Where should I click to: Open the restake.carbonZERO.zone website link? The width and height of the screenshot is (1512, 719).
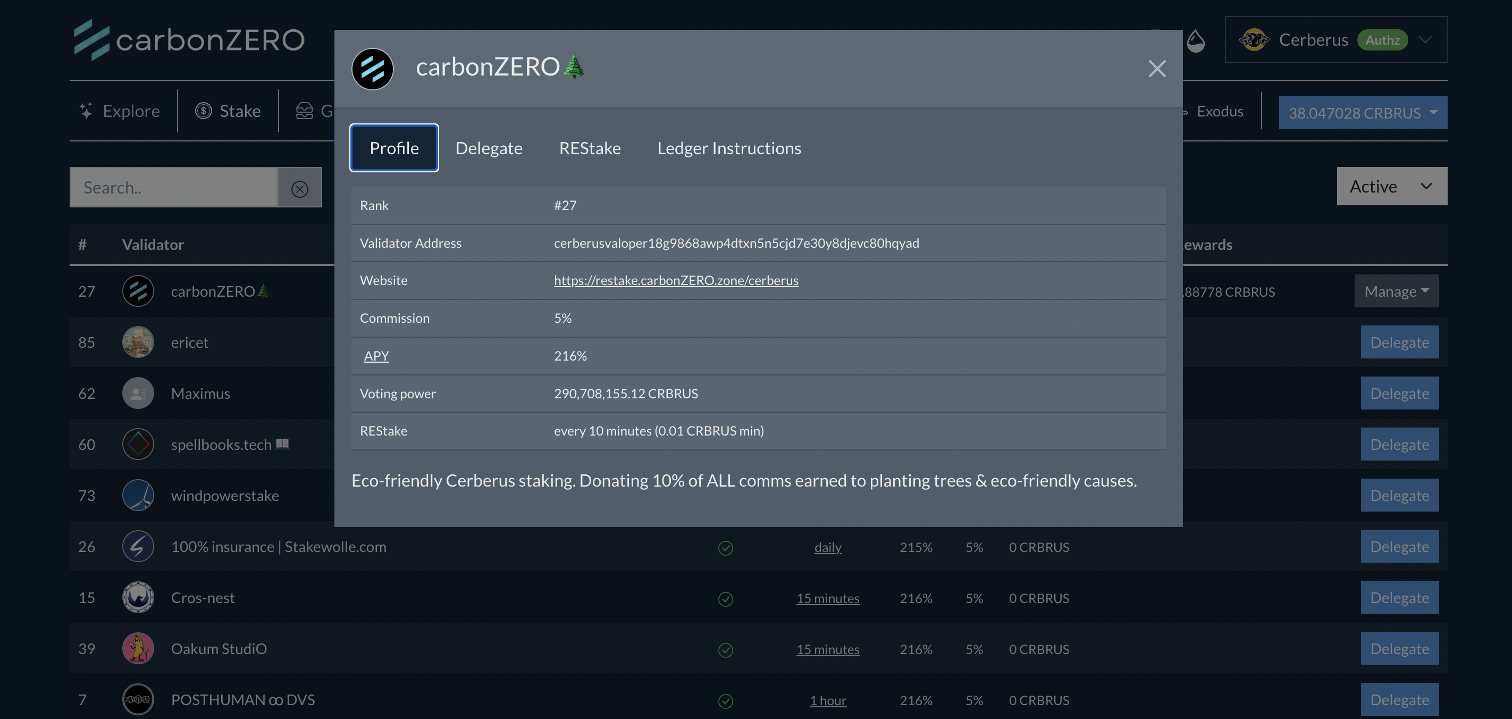pyautogui.click(x=676, y=281)
